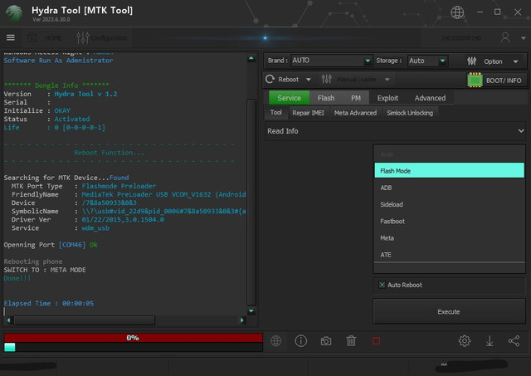Toggle the Auto Reboot checkbox
Image resolution: width=531 pixels, height=376 pixels.
(x=382, y=285)
